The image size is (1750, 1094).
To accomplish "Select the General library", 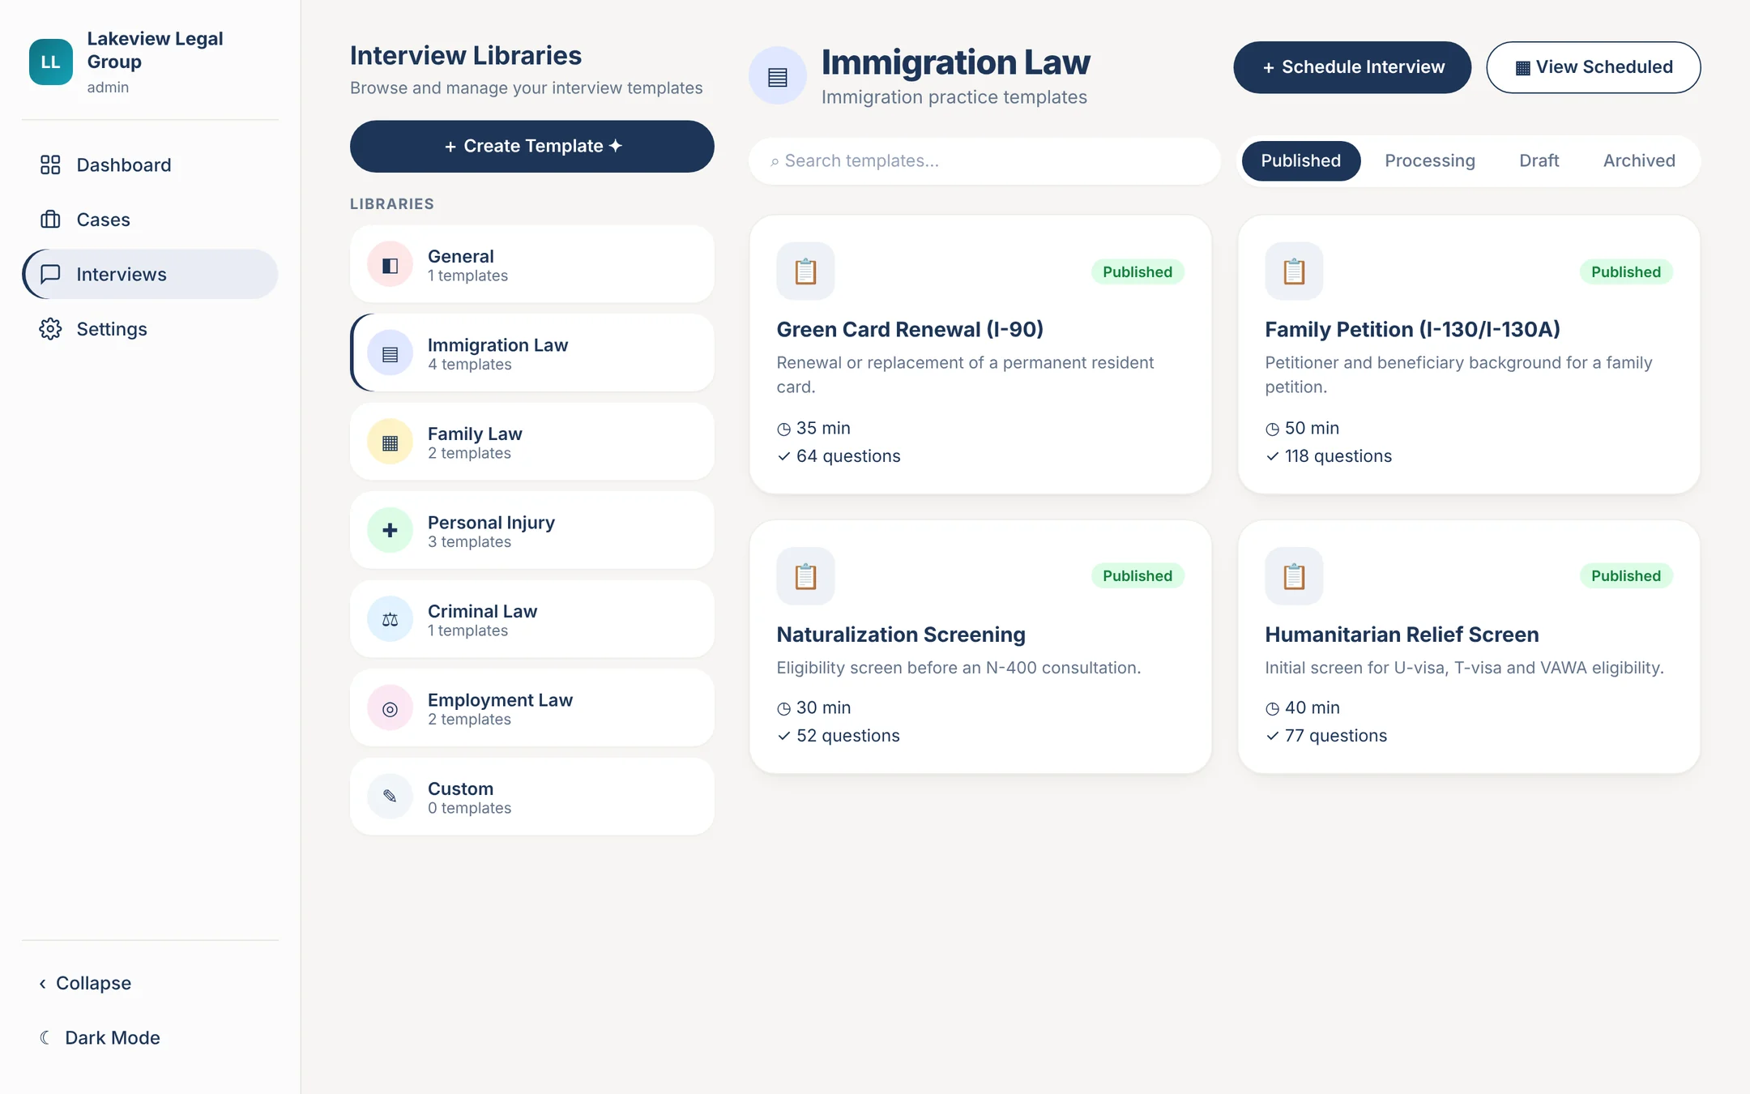I will tap(531, 264).
